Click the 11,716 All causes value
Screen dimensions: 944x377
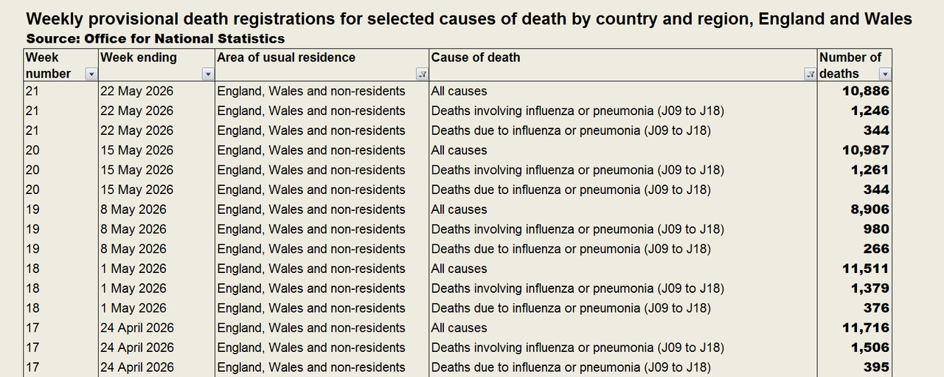[x=854, y=328]
